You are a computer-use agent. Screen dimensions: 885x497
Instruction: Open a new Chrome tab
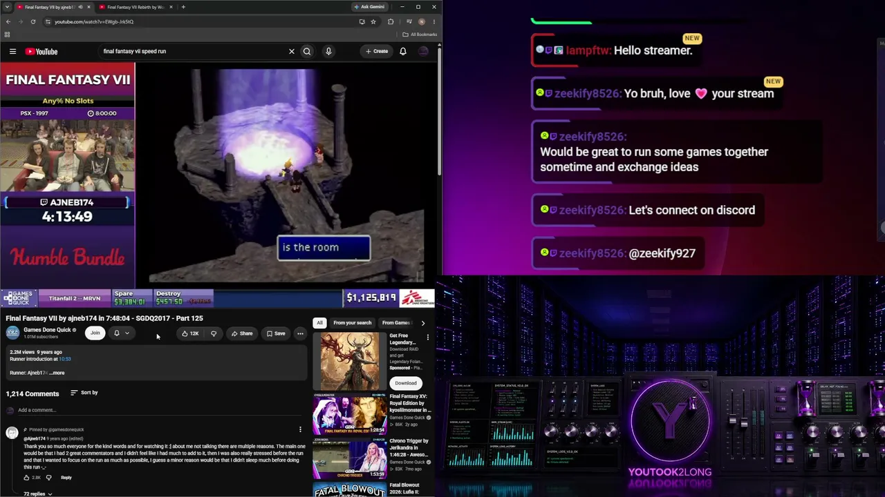(183, 7)
